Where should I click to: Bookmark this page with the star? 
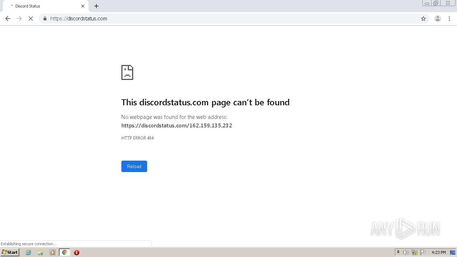coord(423,19)
